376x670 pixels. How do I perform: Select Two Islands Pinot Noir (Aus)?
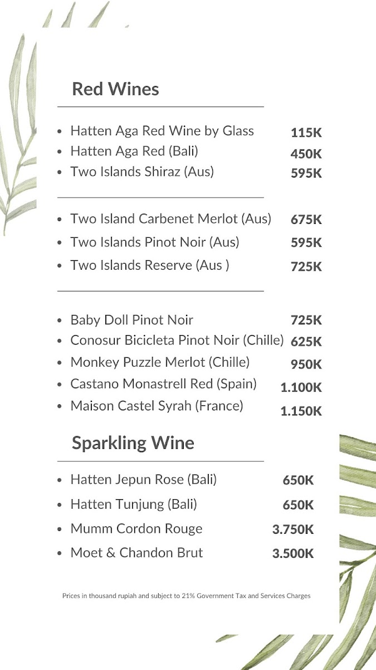click(154, 242)
